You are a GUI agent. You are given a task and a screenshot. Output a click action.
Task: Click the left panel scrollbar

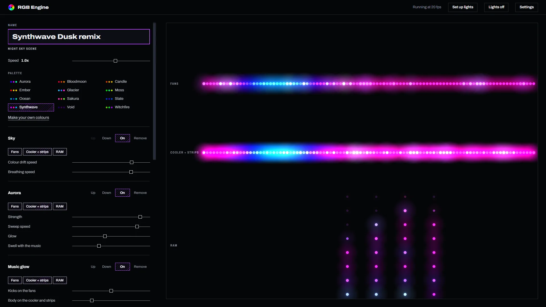click(x=154, y=91)
